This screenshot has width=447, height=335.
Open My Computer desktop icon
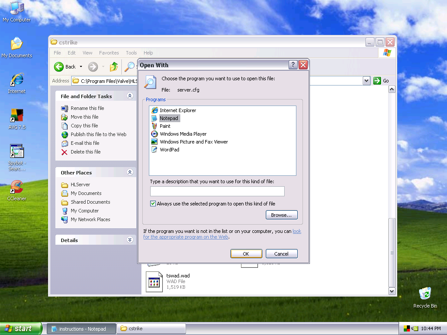point(17,12)
